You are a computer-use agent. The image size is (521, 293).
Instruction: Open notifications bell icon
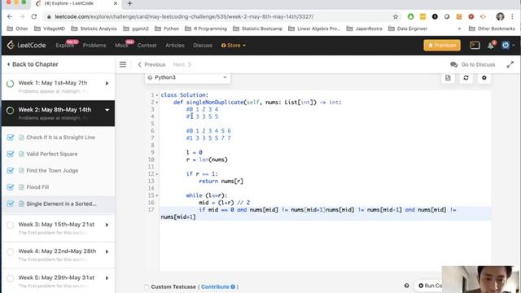click(491, 46)
